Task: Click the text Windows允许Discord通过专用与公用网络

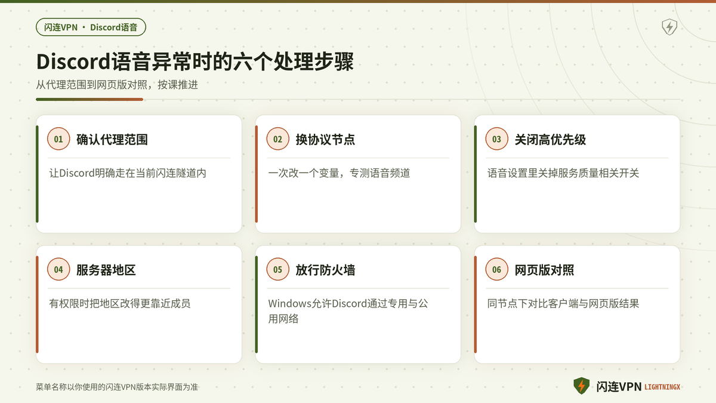Action: (348, 311)
